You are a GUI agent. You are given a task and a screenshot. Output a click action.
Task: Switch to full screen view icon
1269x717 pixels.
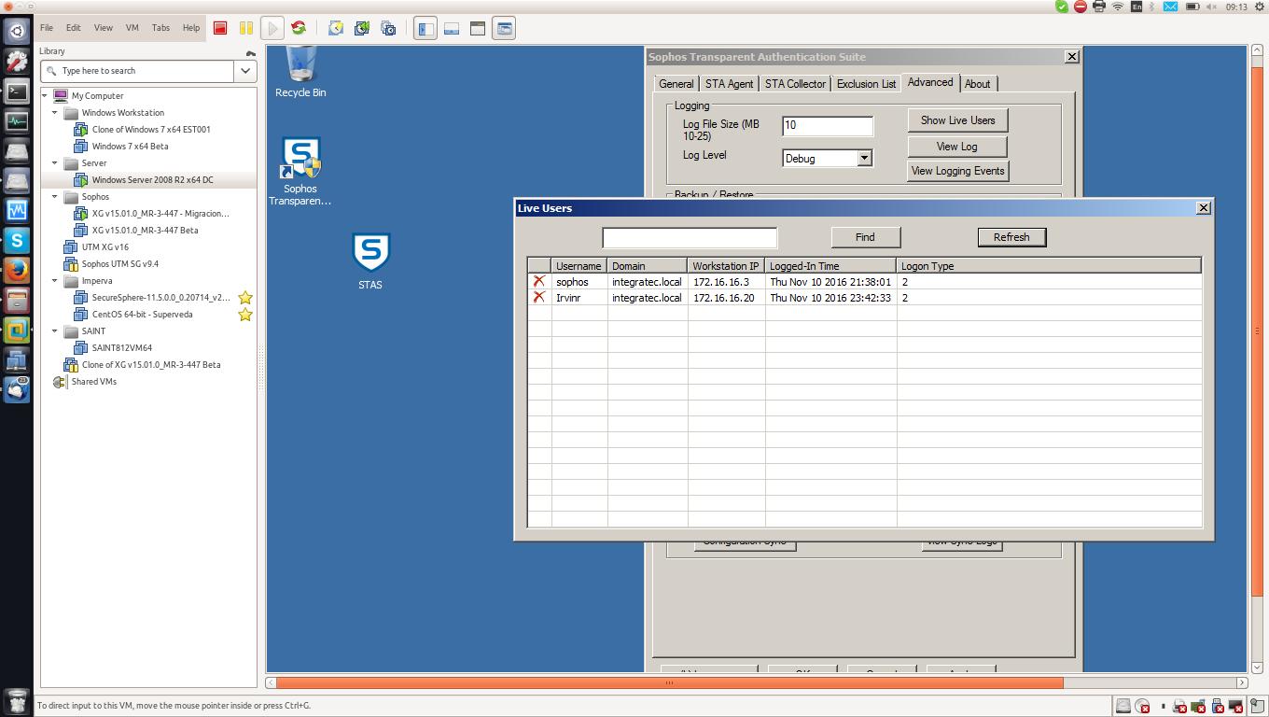coord(478,28)
